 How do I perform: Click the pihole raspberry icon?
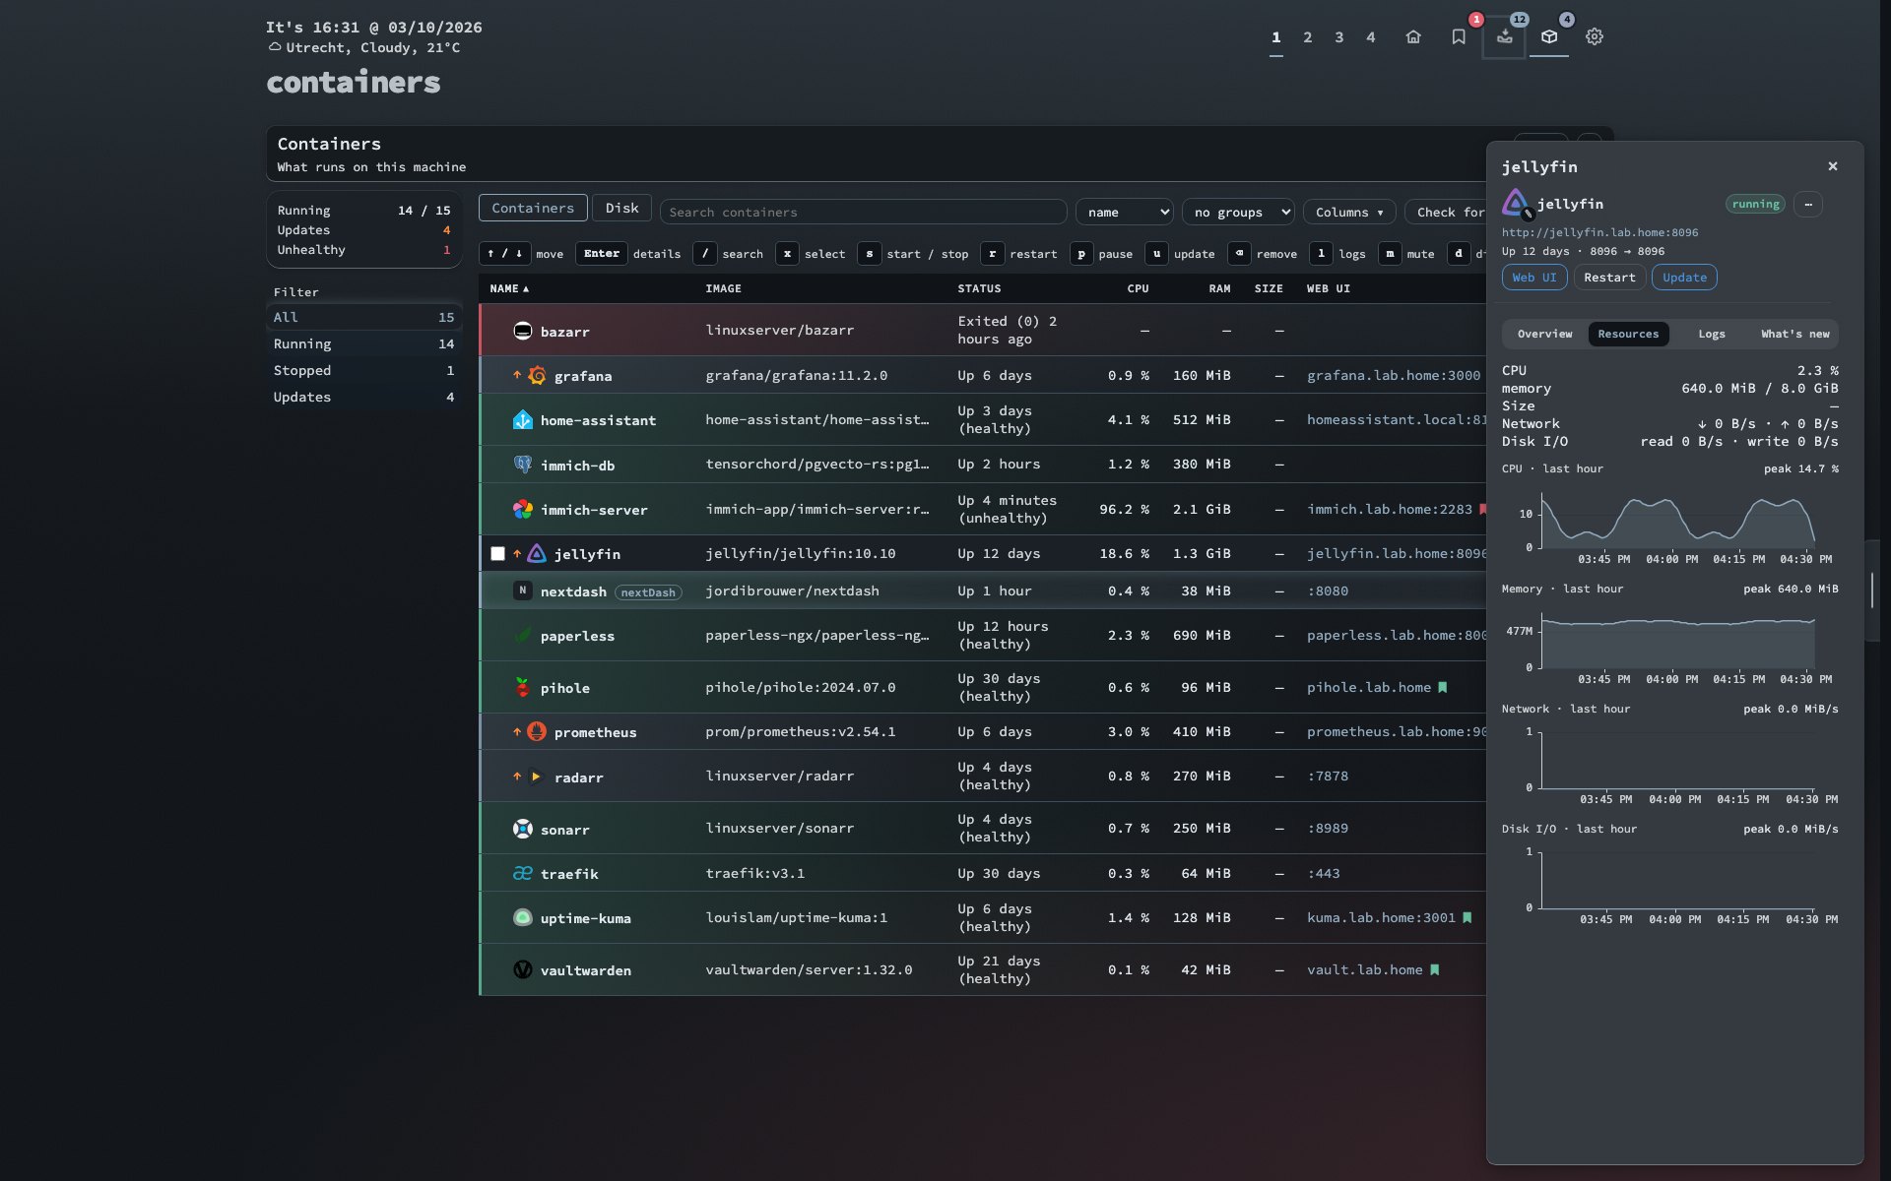[523, 687]
